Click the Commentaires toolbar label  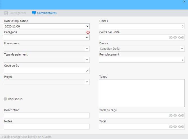coord(47,13)
